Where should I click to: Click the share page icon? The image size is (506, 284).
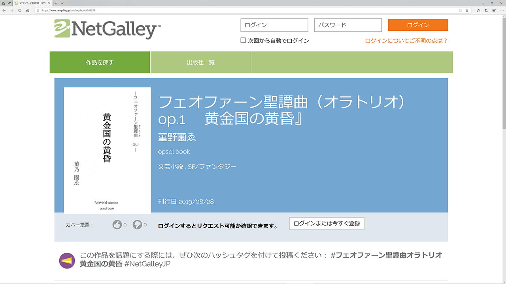[x=494, y=10]
